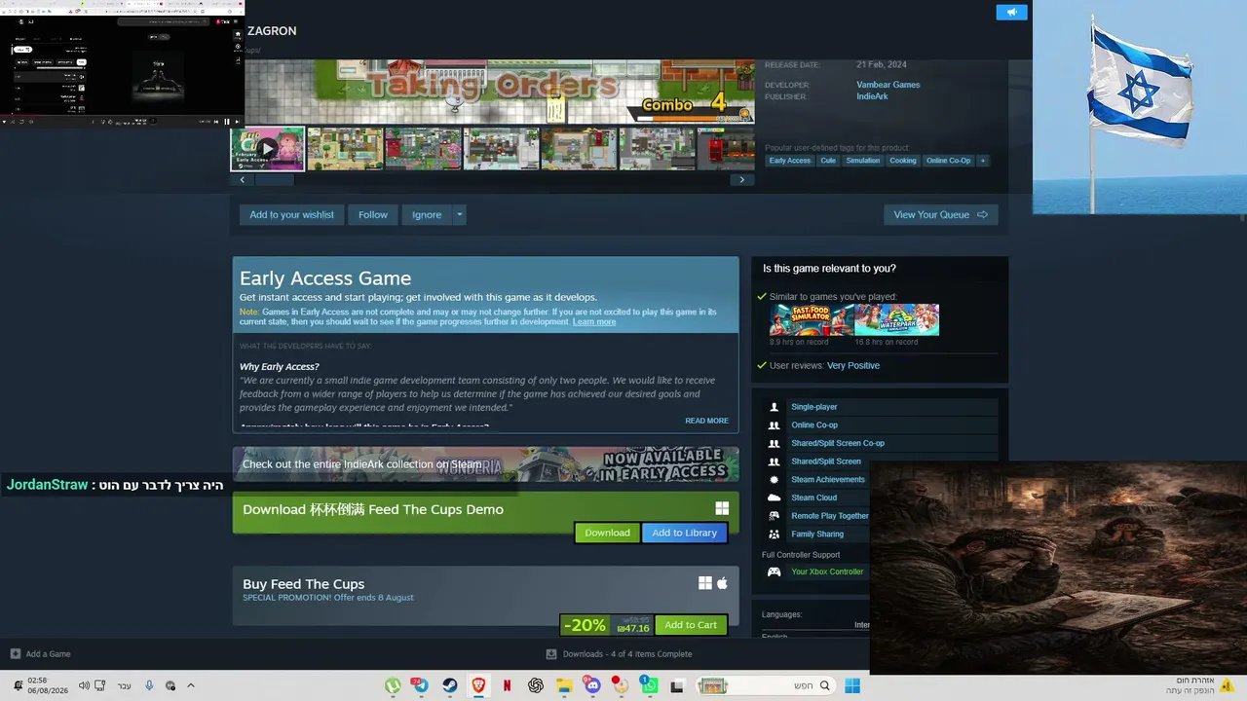This screenshot has width=1247, height=701.
Task: Open WhatsApp from the taskbar
Action: tap(650, 685)
